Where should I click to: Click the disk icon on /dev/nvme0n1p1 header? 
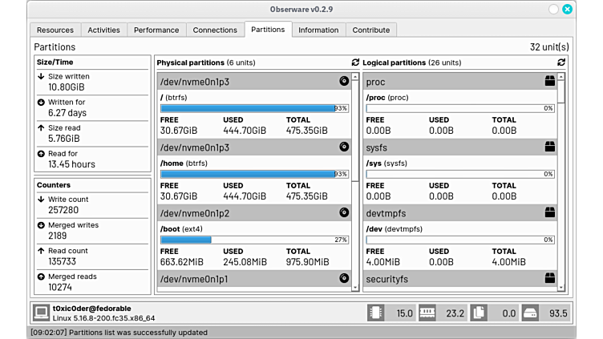344,279
